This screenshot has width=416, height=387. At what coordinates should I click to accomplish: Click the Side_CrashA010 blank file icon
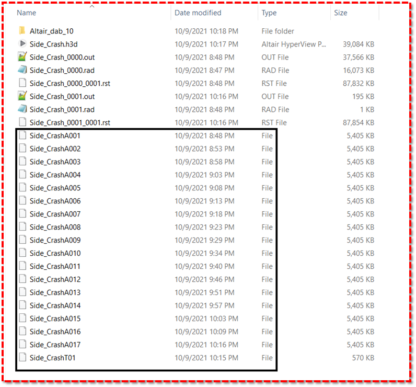tap(22, 253)
